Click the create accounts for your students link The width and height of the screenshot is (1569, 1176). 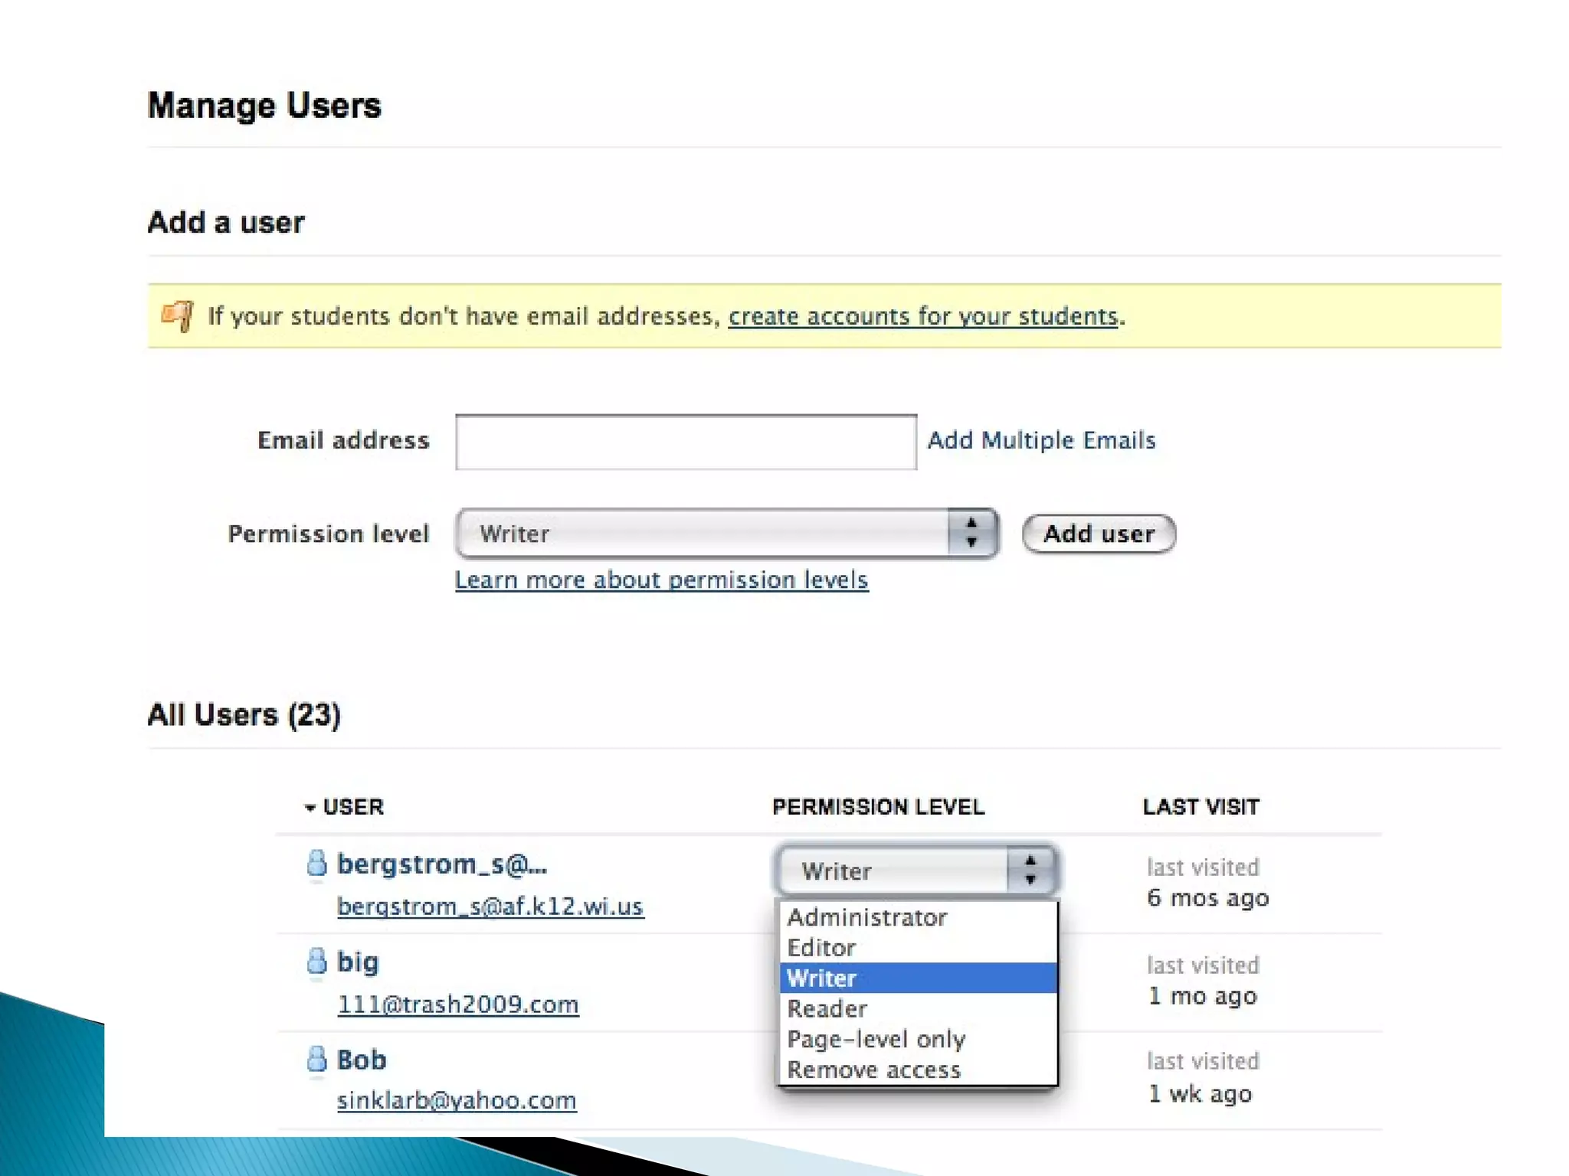pos(922,316)
